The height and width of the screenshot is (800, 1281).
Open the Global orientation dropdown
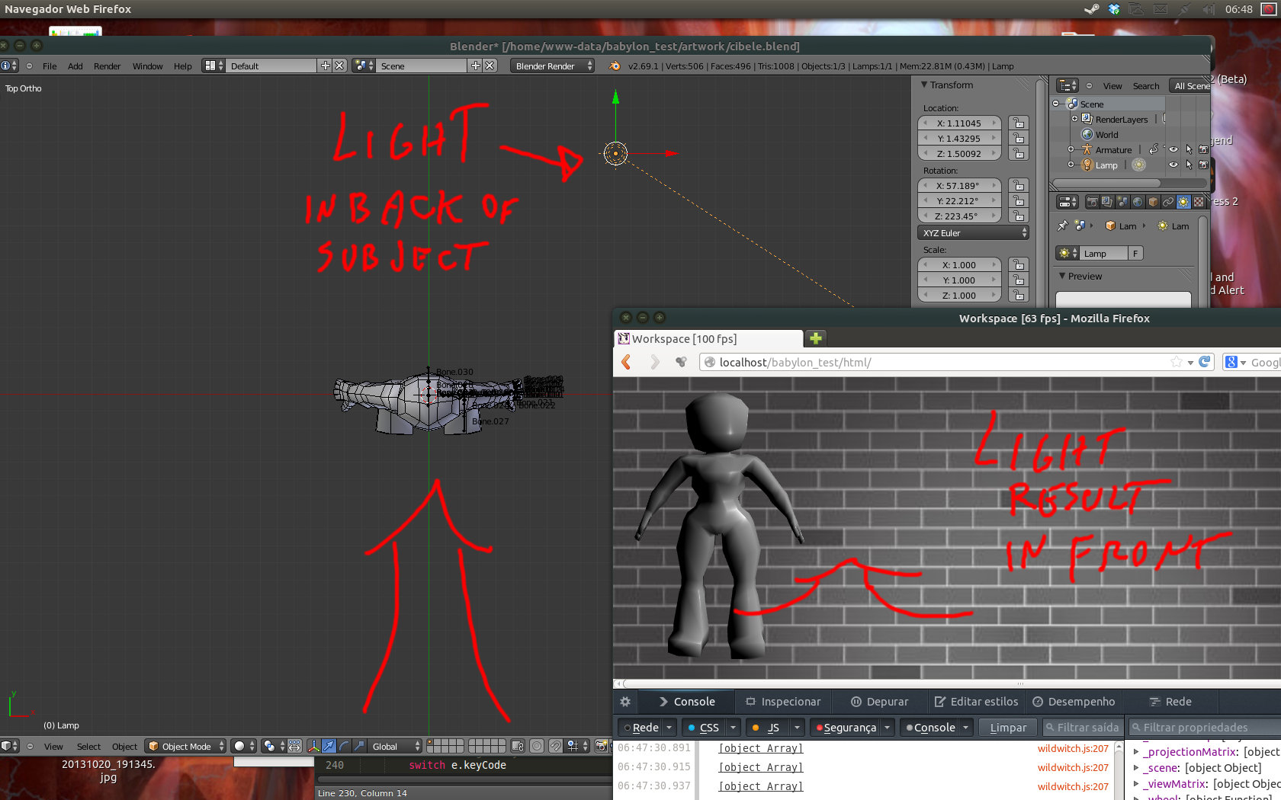click(395, 747)
